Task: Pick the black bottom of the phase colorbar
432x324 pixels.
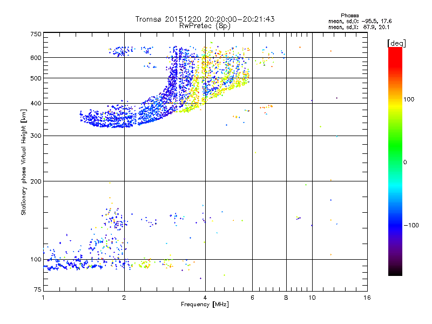Action: tap(395, 273)
